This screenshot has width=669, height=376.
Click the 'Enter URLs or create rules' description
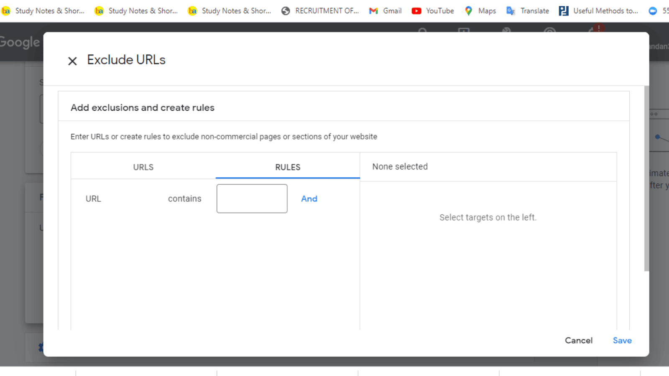tap(224, 137)
